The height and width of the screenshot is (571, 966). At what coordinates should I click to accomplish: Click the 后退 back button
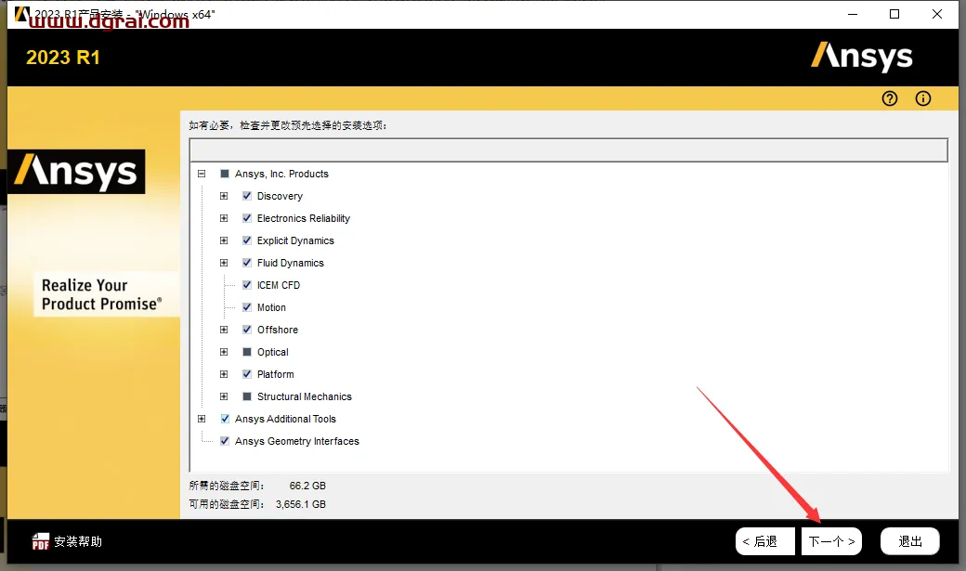[765, 541]
